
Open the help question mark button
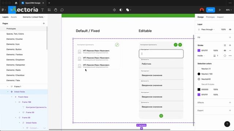(x=227, y=124)
